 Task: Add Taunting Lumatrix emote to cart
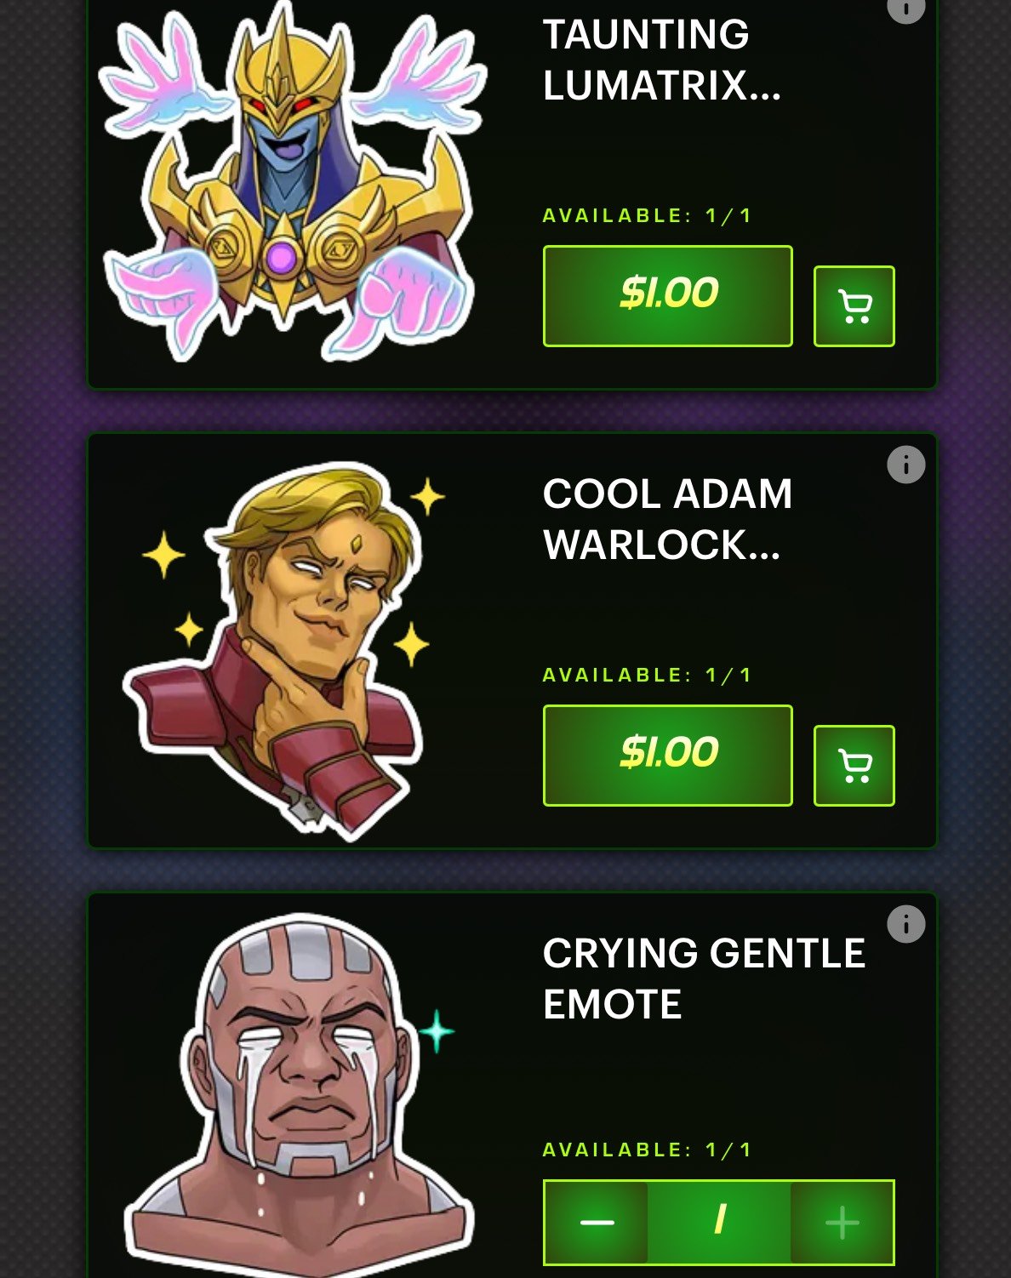854,306
